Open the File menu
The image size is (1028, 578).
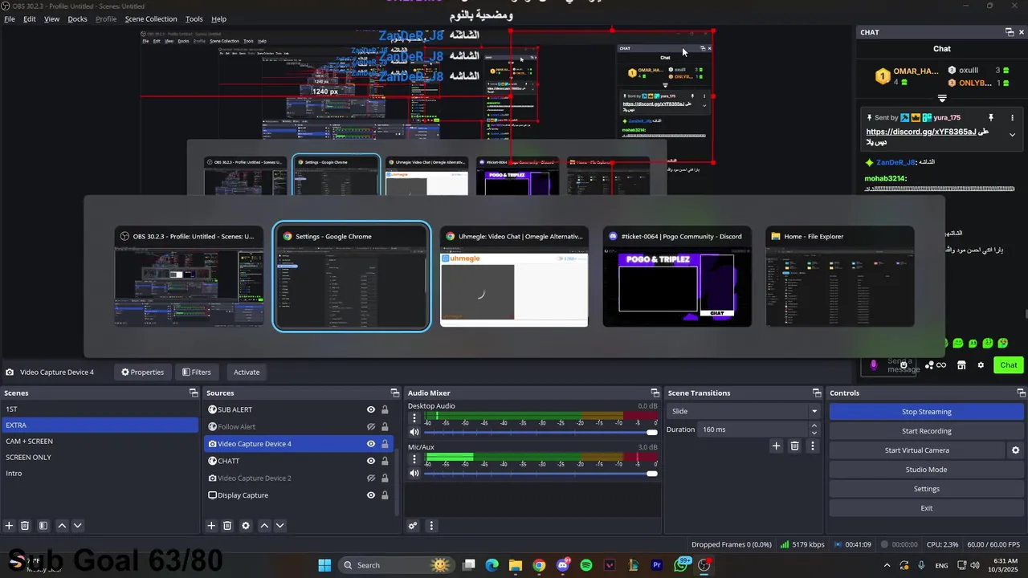tap(10, 18)
